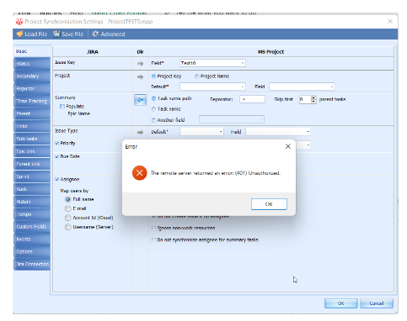This screenshot has width=407, height=321.
Task: Select Username (Server) radio button
Action: [67, 227]
